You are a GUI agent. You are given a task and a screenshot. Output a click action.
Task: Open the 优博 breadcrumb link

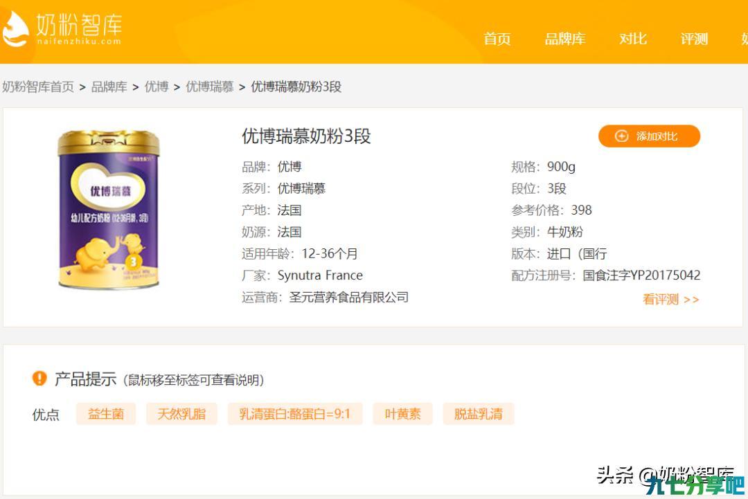(157, 87)
